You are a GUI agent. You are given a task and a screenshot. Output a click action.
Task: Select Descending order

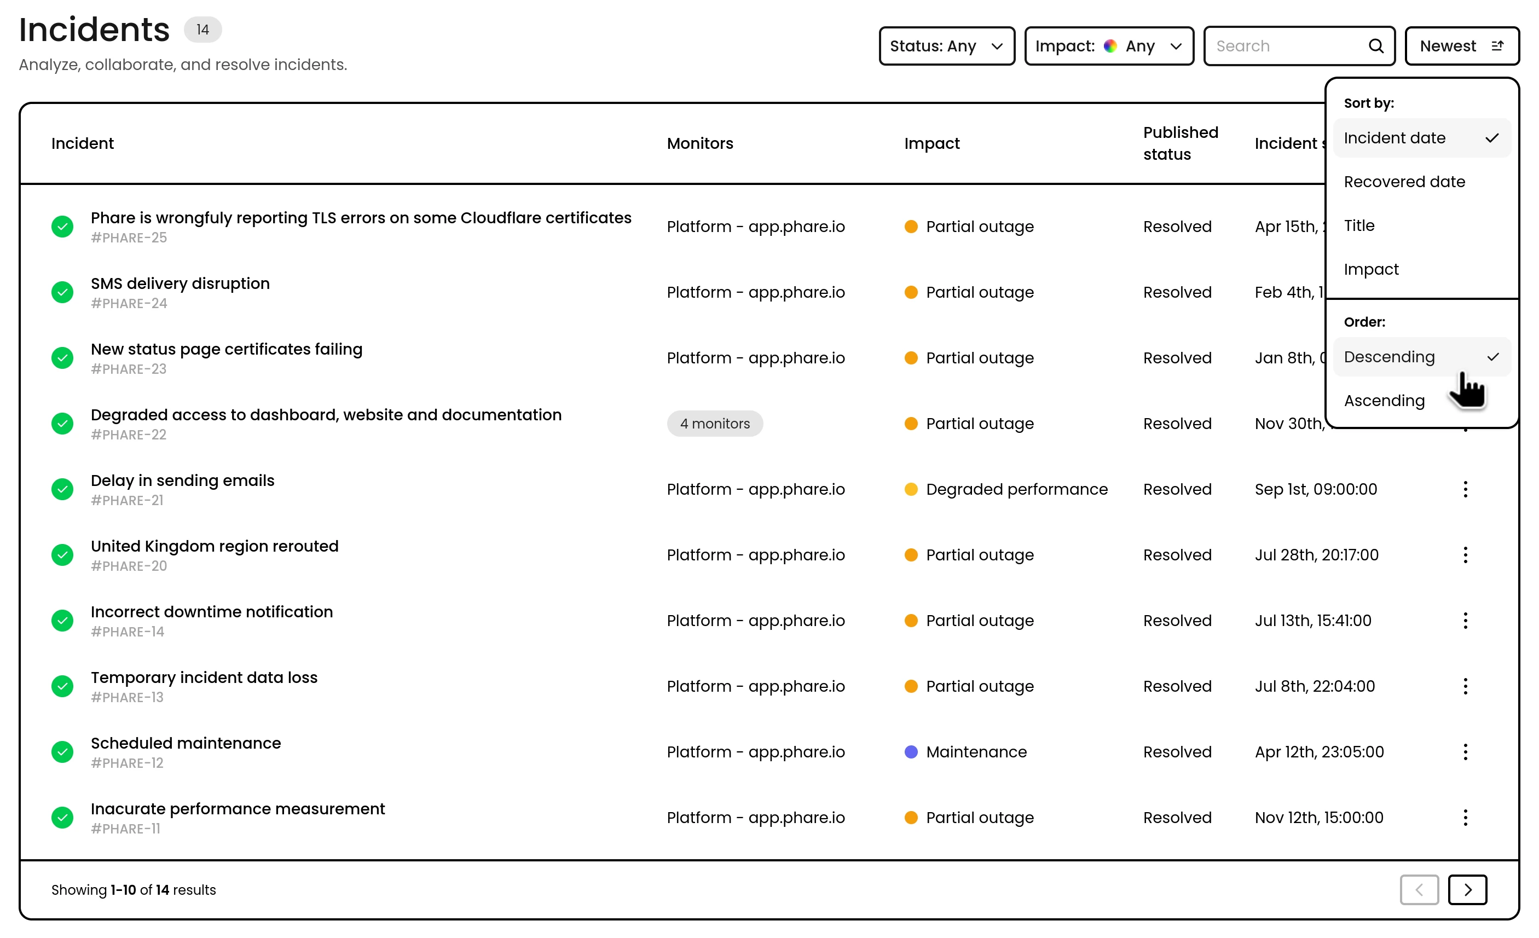coord(1421,357)
